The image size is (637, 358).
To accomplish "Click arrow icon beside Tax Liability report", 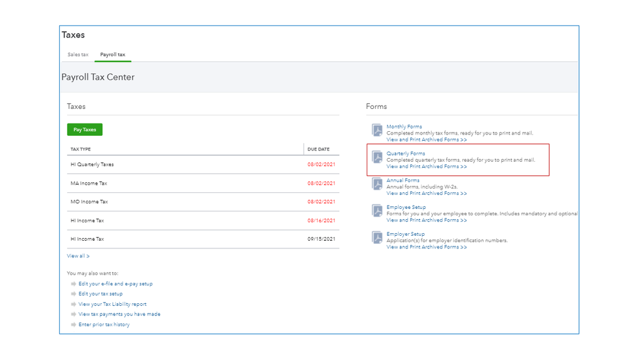I will pyautogui.click(x=73, y=304).
